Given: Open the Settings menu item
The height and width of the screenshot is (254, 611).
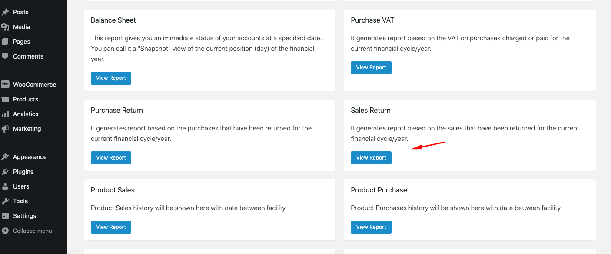Looking at the screenshot, I should pyautogui.click(x=24, y=215).
